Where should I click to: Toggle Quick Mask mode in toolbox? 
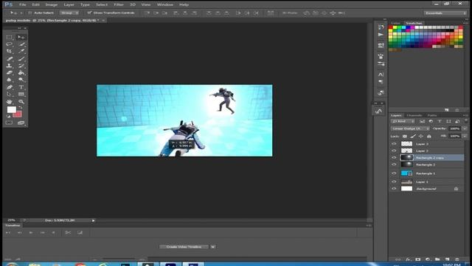coord(10,123)
